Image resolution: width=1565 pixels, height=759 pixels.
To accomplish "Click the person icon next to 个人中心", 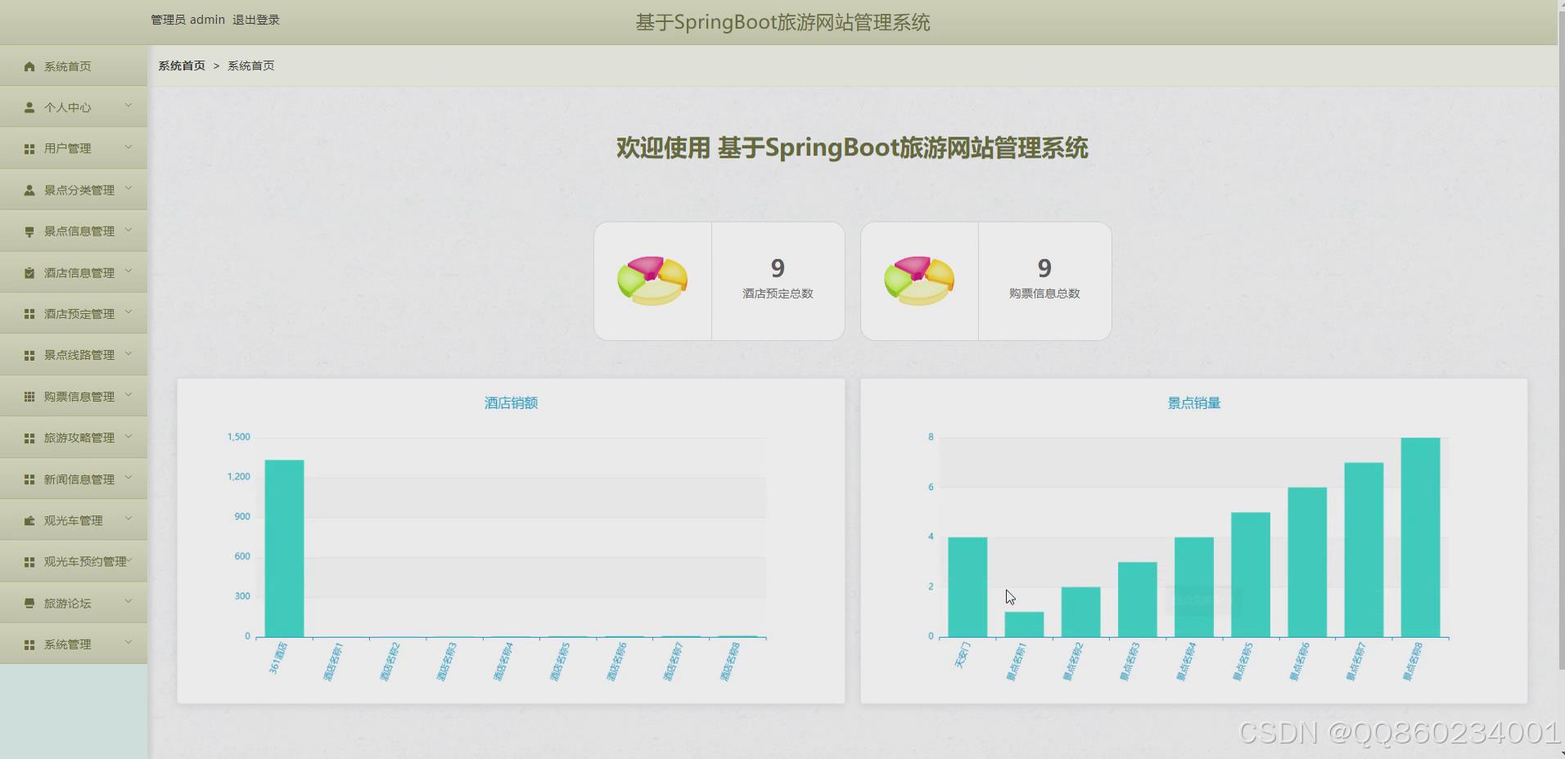I will coord(29,107).
